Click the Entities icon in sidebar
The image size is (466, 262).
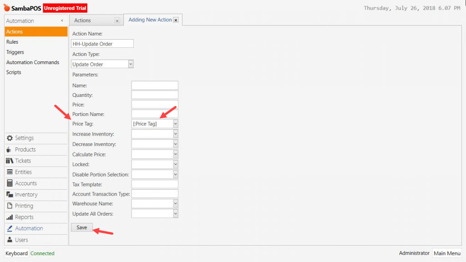[10, 172]
